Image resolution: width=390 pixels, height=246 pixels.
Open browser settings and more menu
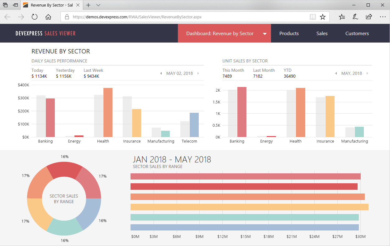coord(382,17)
